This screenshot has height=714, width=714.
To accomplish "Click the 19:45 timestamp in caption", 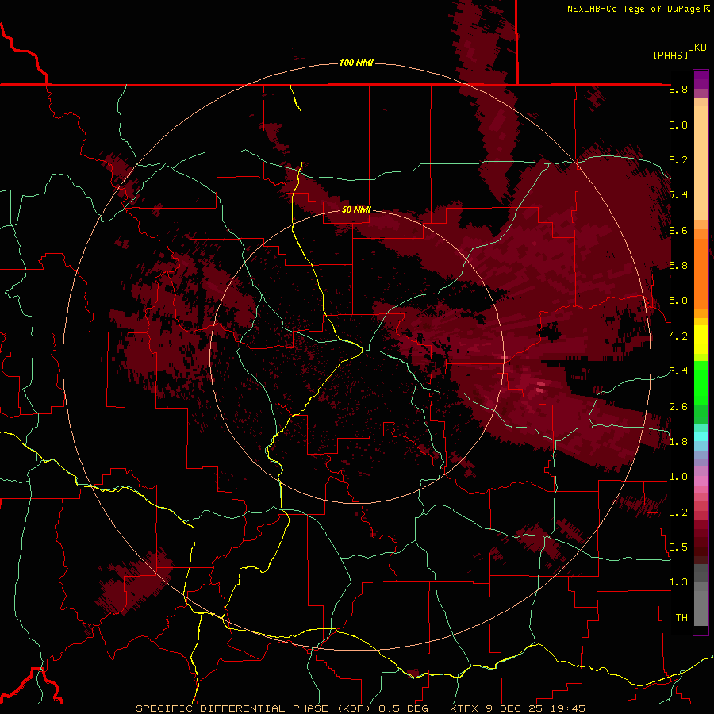I will pos(570,708).
